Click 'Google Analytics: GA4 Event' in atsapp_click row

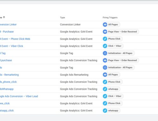76,111
